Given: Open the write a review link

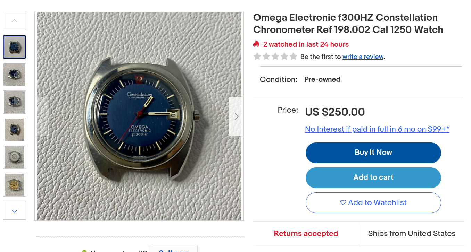Looking at the screenshot, I should click(363, 57).
